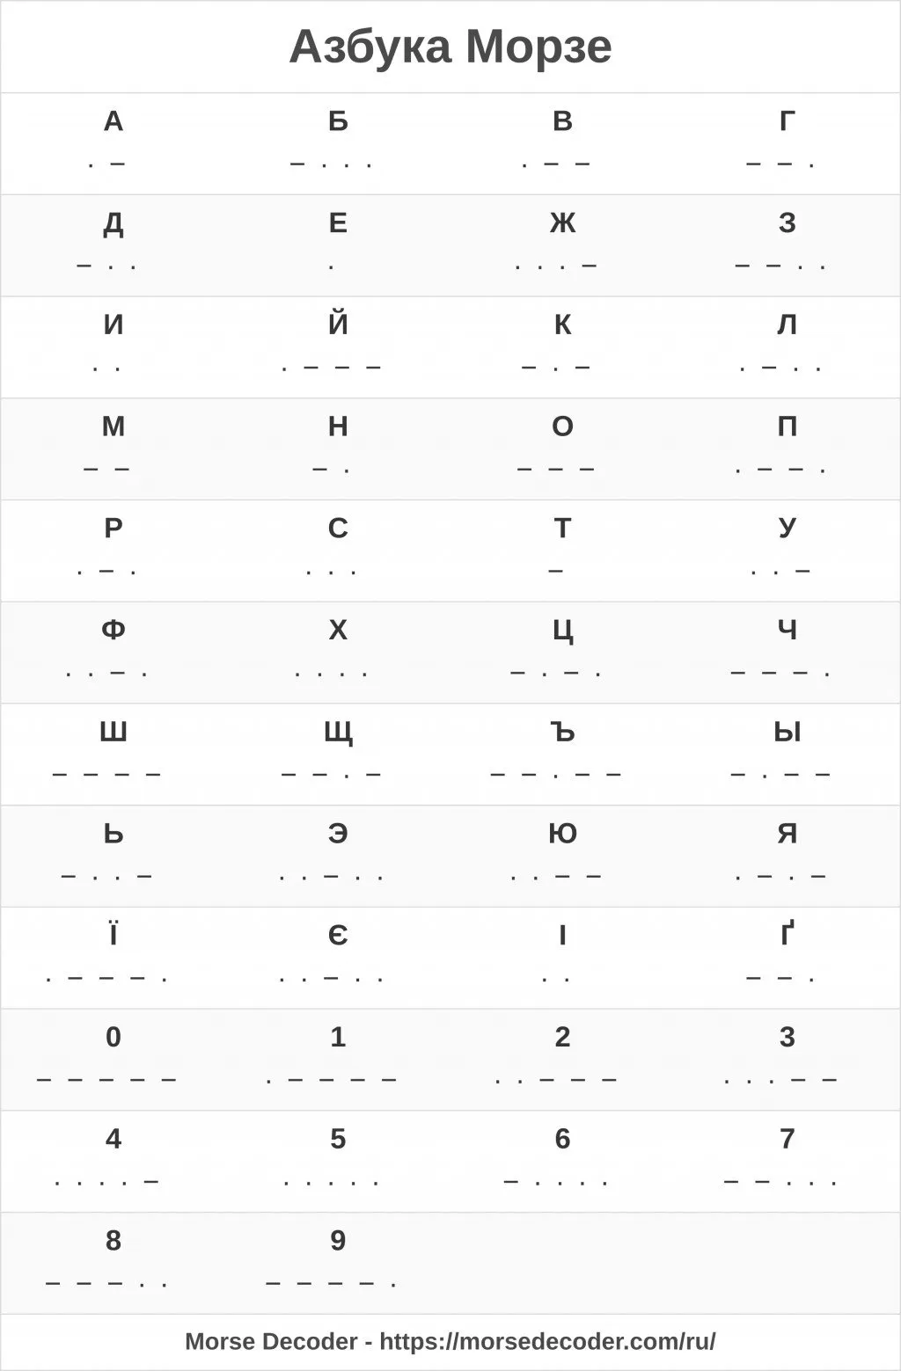The image size is (901, 1371).
Task: Click the Азбука Морзе title
Action: [x=450, y=47]
